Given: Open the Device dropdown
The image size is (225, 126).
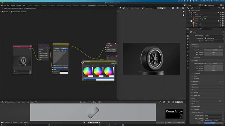Looking at the screenshot, I should [214, 41].
